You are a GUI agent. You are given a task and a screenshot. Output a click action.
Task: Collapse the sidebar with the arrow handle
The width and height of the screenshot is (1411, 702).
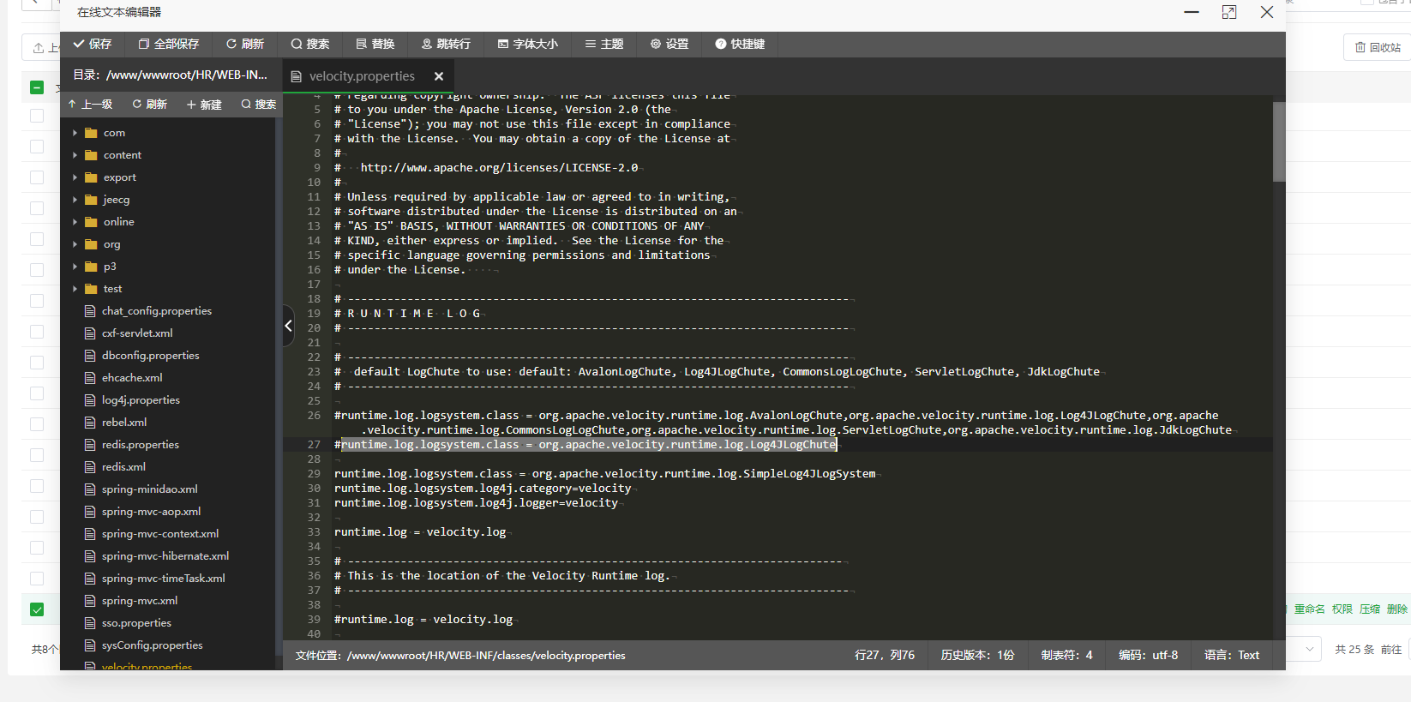click(x=289, y=326)
